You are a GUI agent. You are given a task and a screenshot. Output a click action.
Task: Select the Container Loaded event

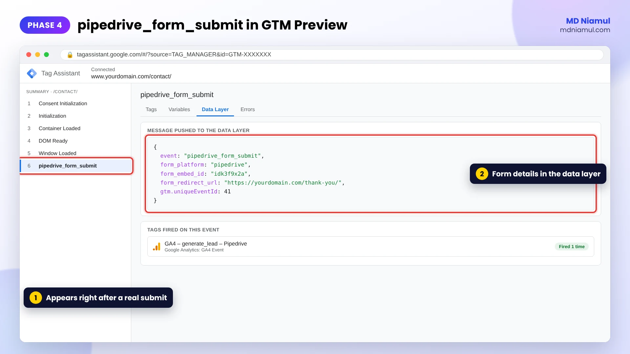75,128
